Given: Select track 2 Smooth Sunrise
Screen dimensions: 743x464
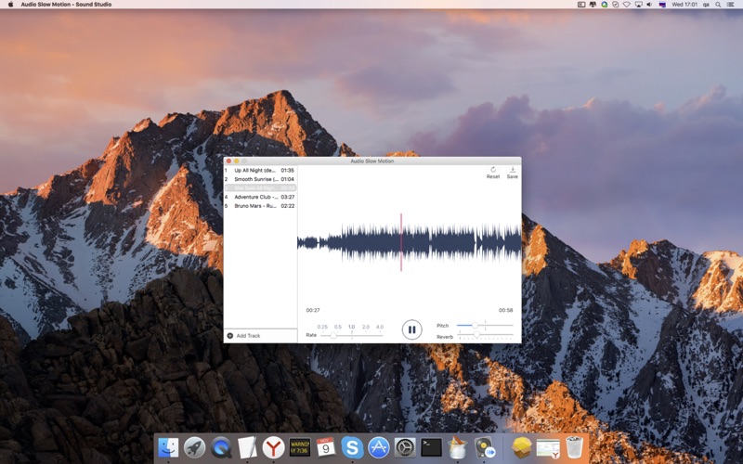Looking at the screenshot, I should click(260, 179).
